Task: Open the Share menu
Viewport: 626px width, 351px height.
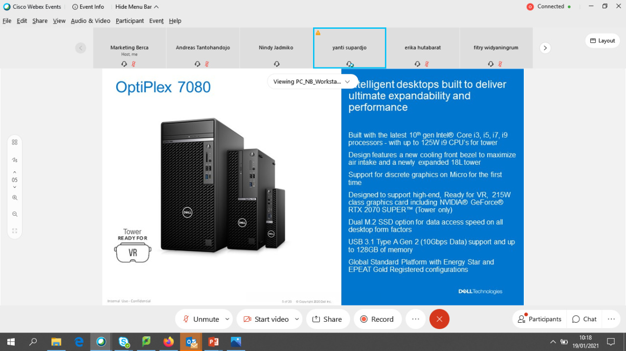Action: coord(40,21)
